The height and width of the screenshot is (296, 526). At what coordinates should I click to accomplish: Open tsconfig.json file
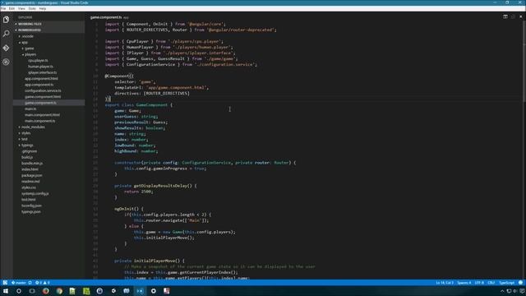pyautogui.click(x=31, y=206)
